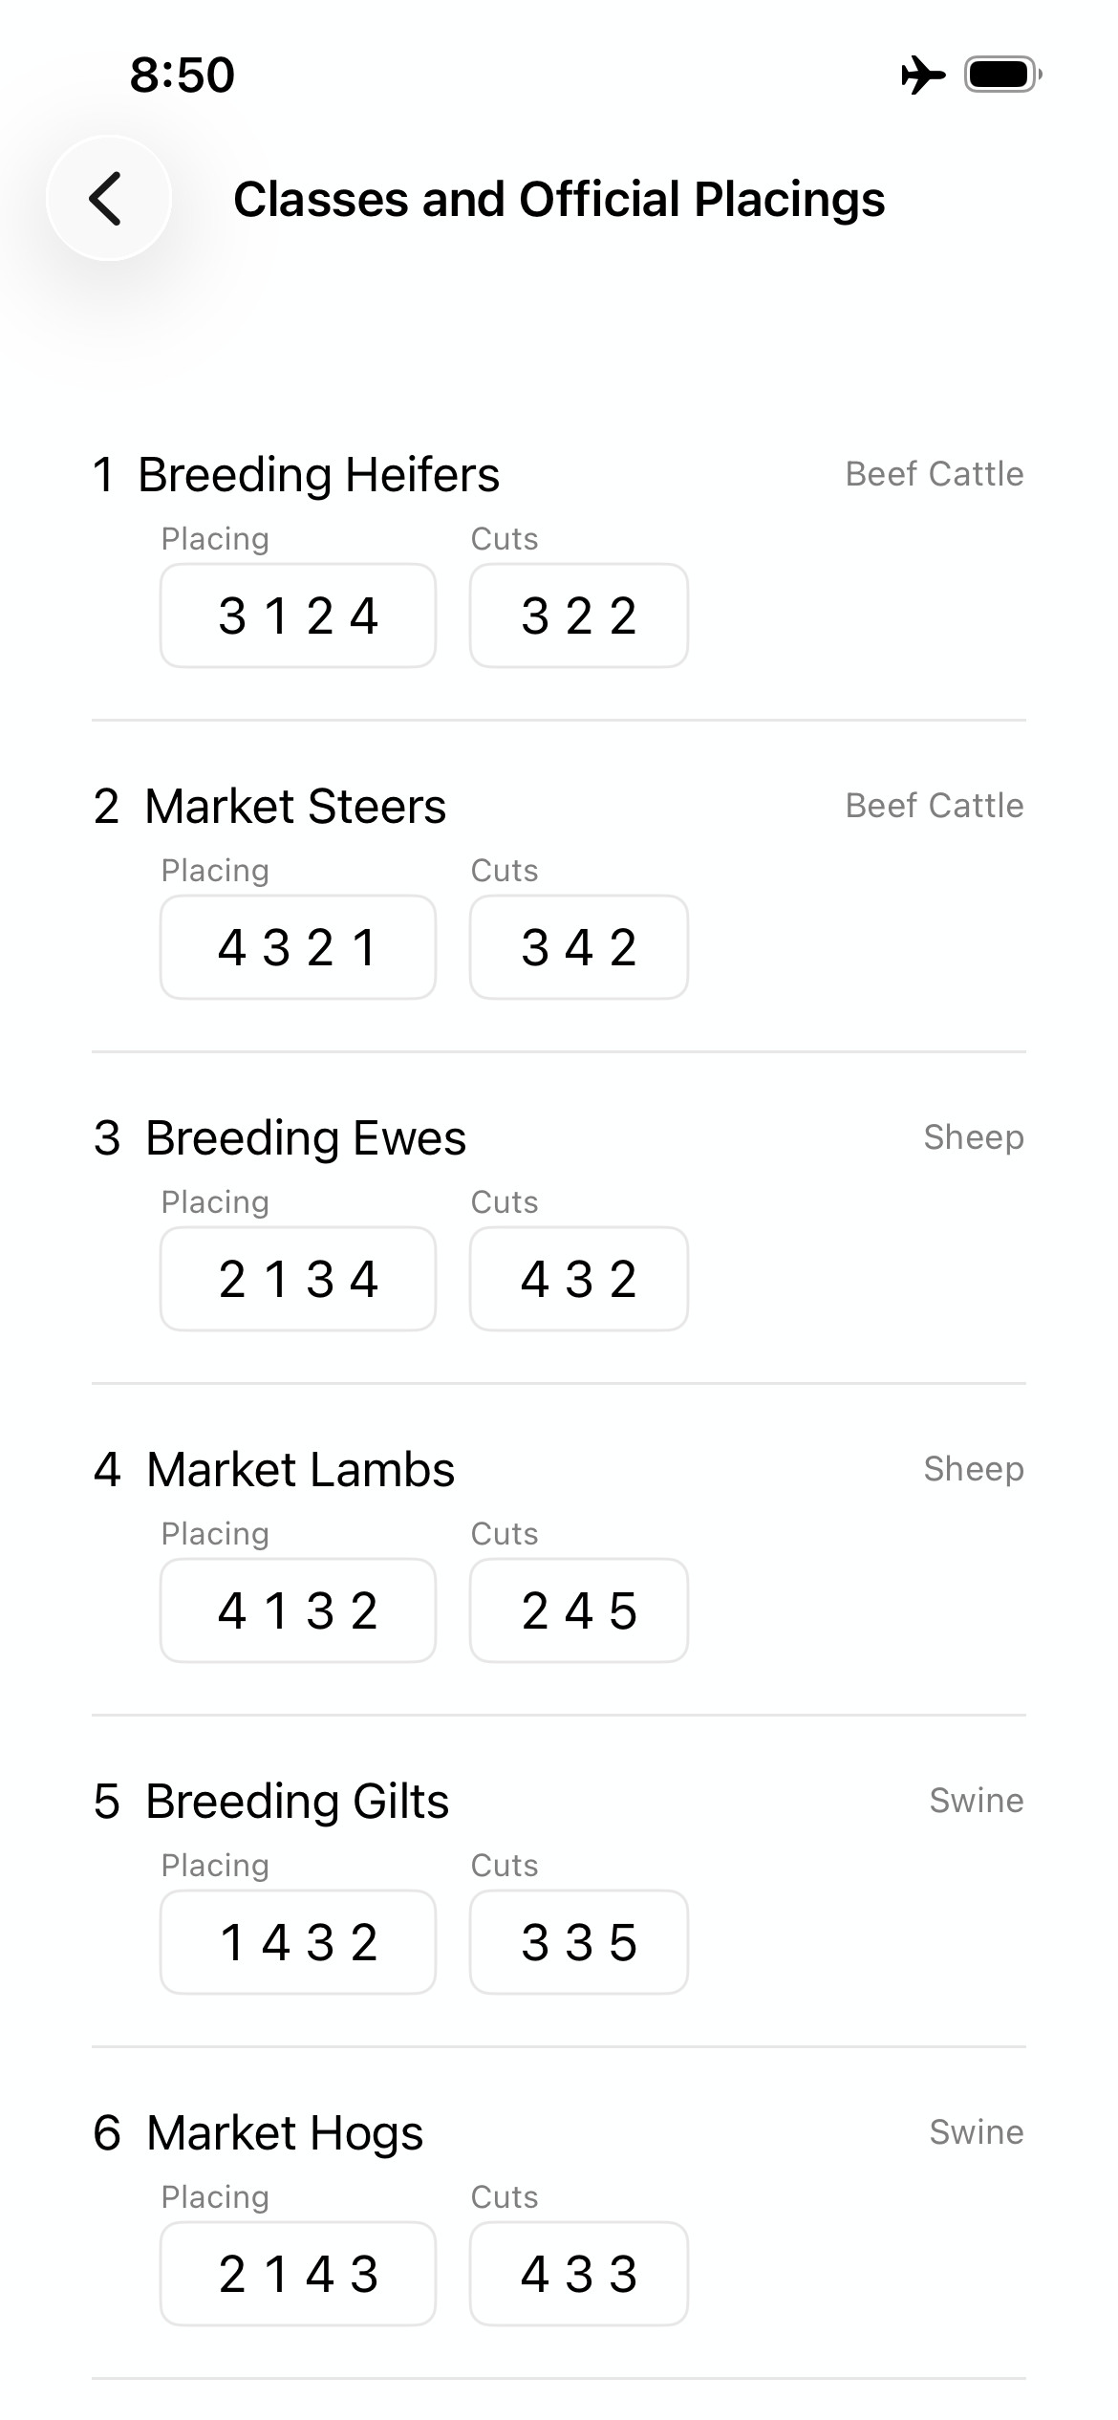Image resolution: width=1118 pixels, height=2420 pixels.
Task: Tap the airplane mode status icon
Action: [x=922, y=75]
